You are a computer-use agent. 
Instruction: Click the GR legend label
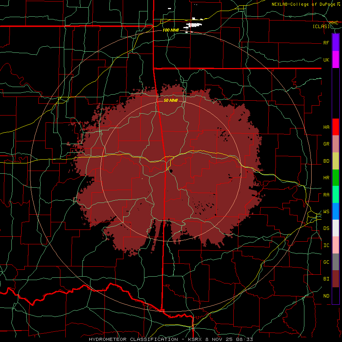point(326,144)
